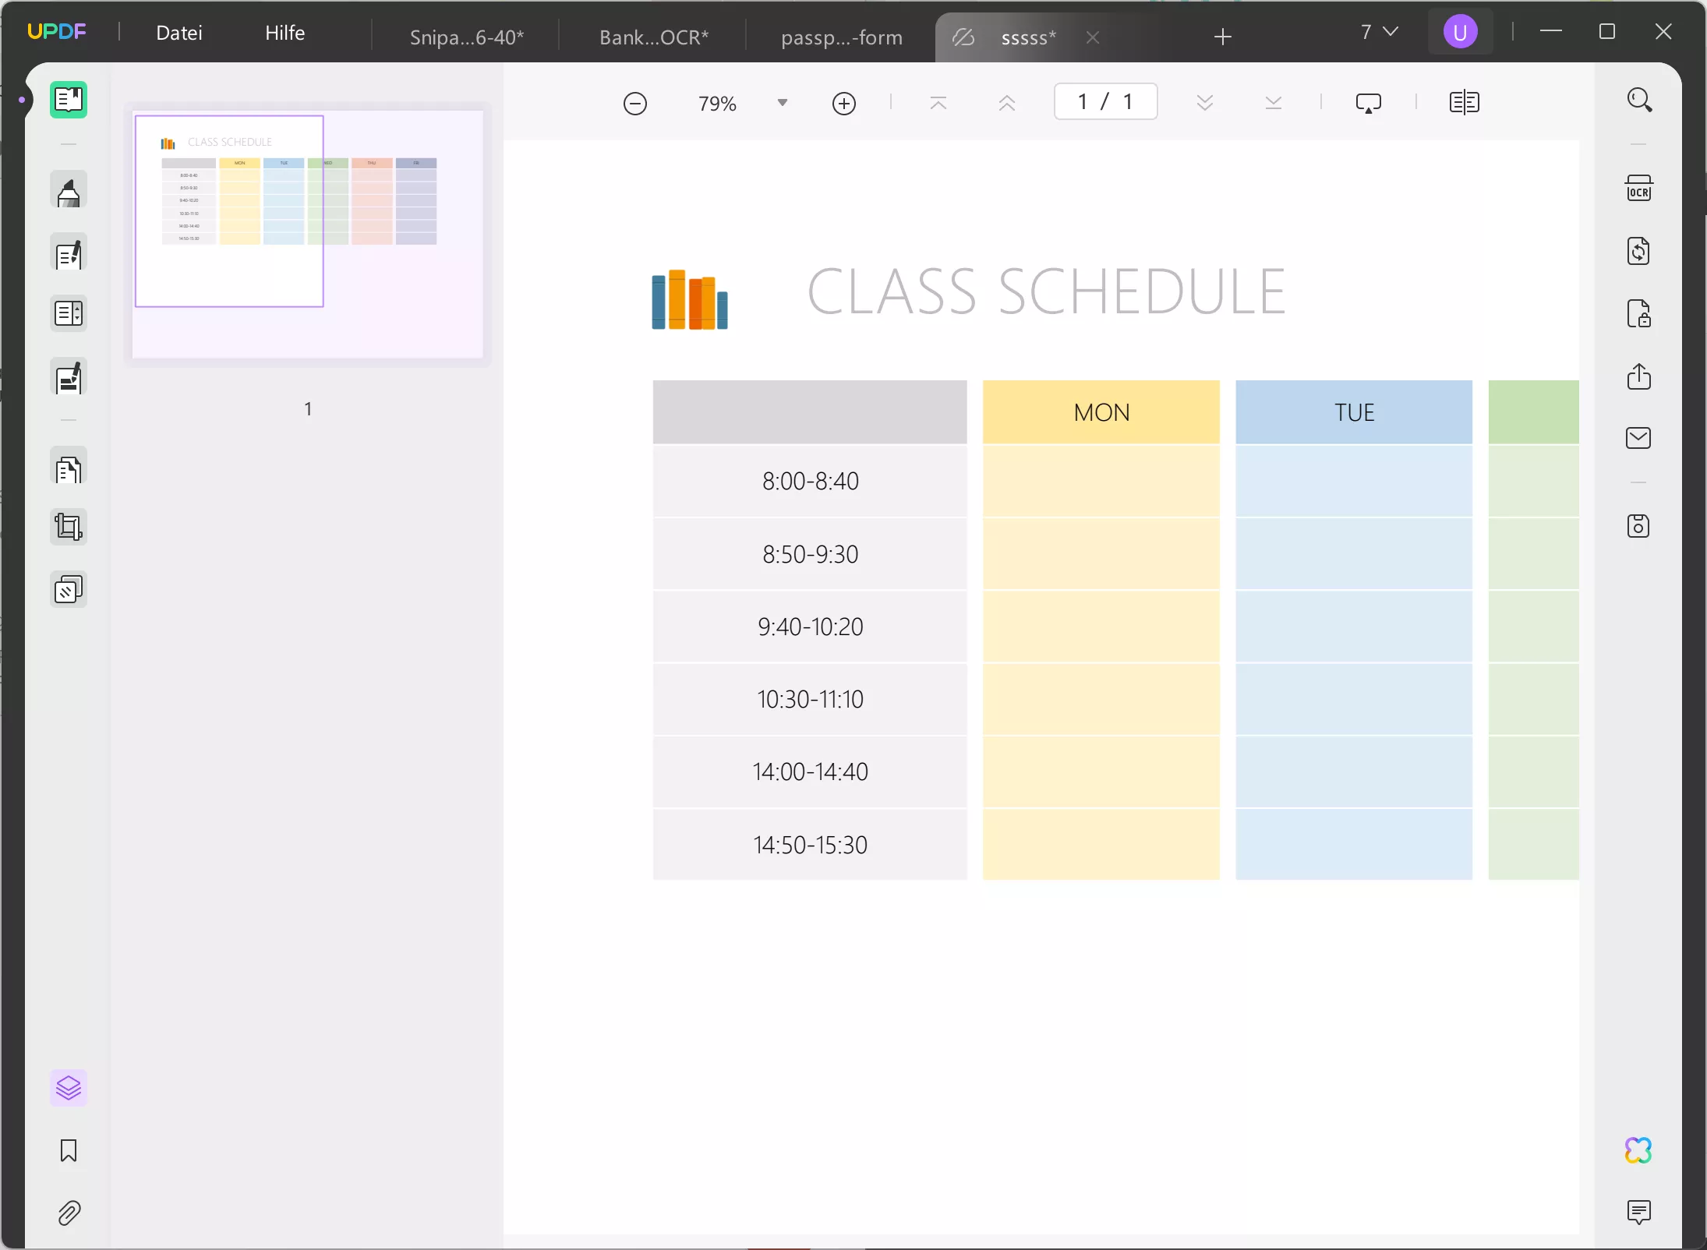Open the Protect PDF lock icon
Image resolution: width=1707 pixels, height=1250 pixels.
pos(1638,314)
